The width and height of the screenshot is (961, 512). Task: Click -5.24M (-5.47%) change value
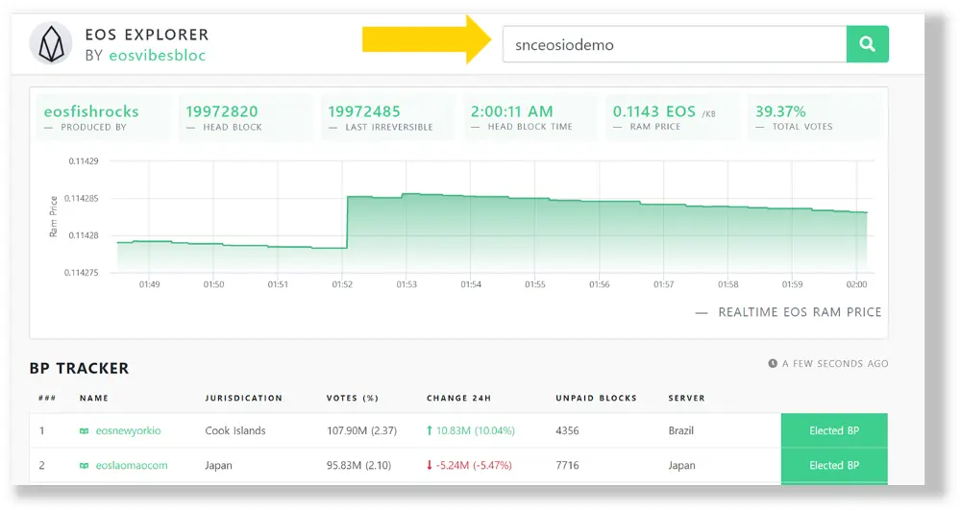[x=474, y=465]
